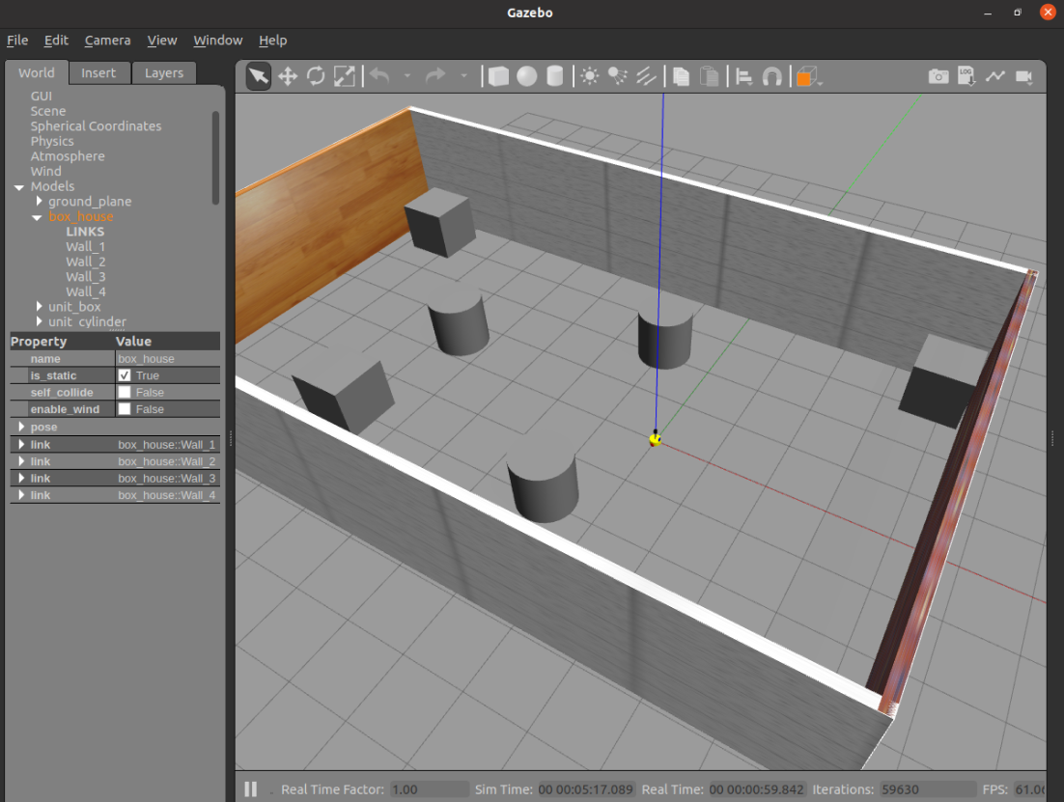
Task: Toggle the is_static checkbox
Action: pyautogui.click(x=125, y=375)
